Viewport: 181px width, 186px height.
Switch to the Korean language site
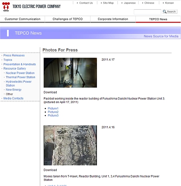(x=169, y=3)
